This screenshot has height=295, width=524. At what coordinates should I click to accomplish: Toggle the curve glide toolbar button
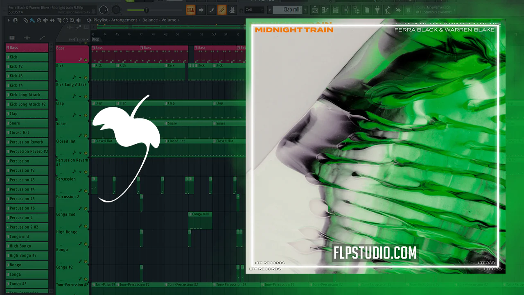click(x=211, y=10)
